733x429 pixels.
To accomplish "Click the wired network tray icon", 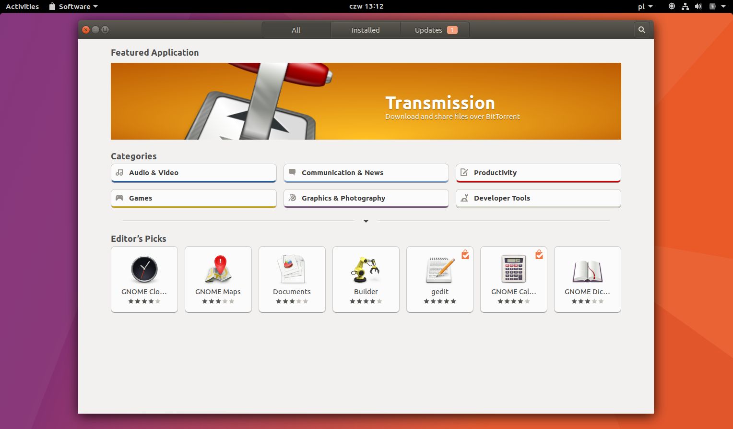I will [685, 7].
